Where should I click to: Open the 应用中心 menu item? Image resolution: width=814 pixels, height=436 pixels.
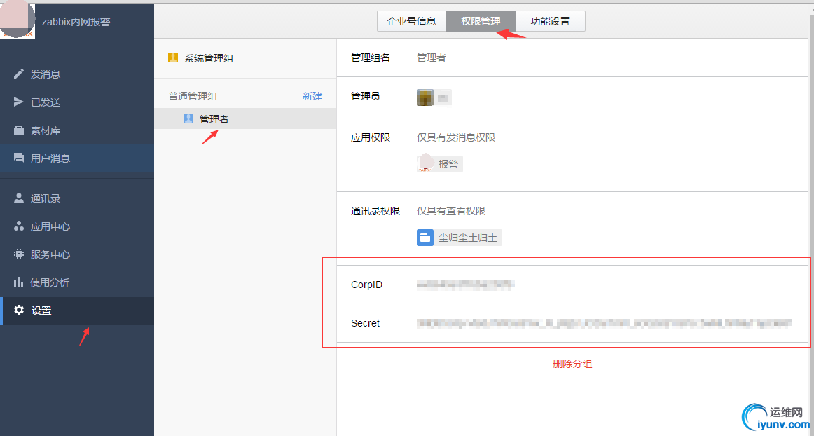(77, 226)
